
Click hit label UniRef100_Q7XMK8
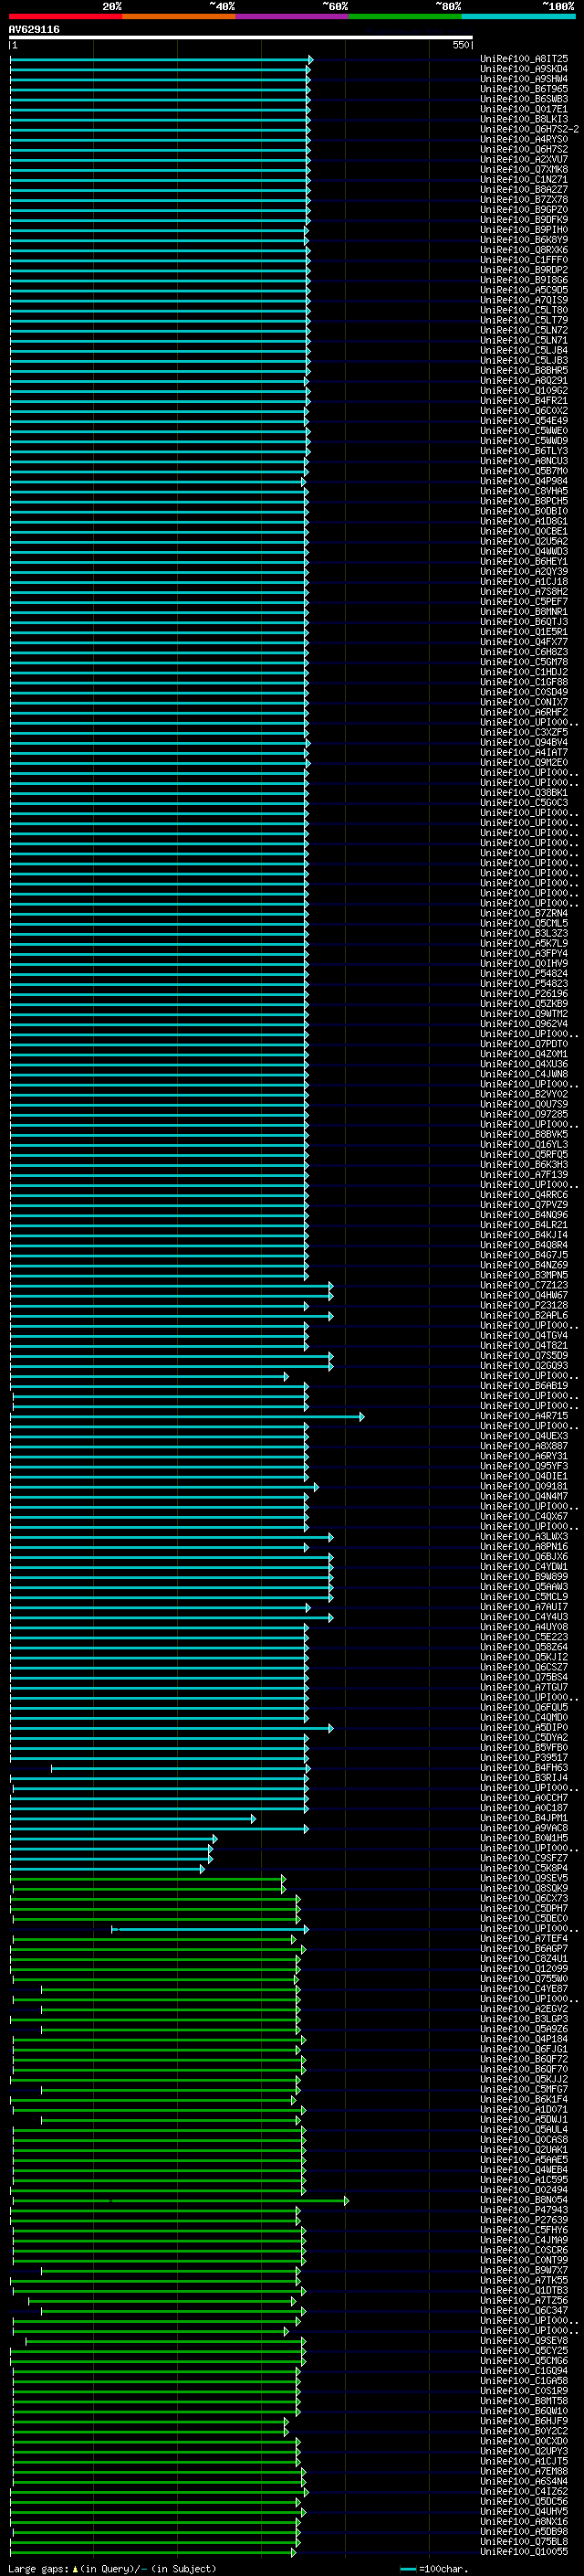[524, 169]
